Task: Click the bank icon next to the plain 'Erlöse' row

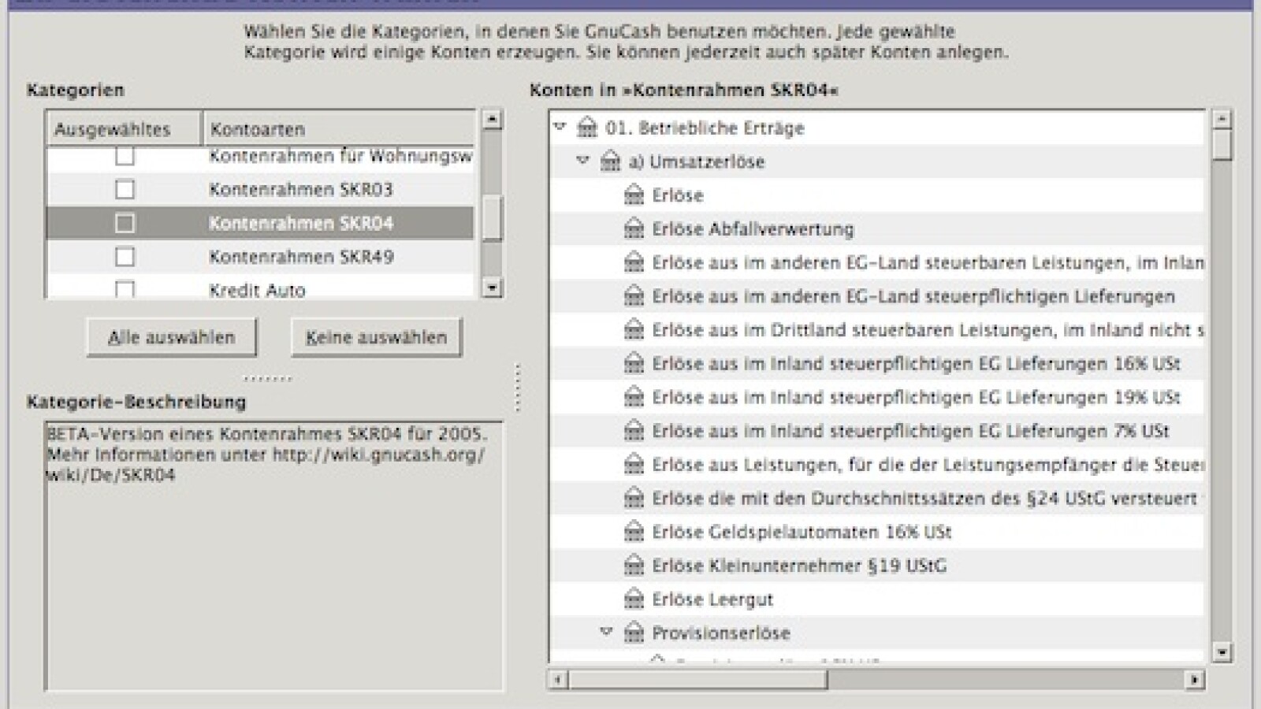Action: click(x=634, y=195)
